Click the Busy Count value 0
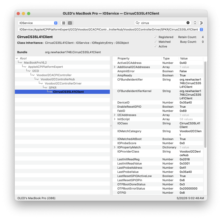Screen dimensions: 222x220 tap(203, 42)
